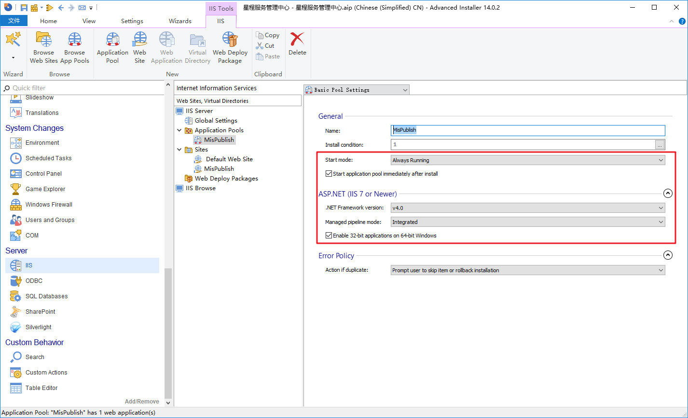688x418 pixels.
Task: Click Browse App Pools in ribbon
Action: pyautogui.click(x=75, y=48)
